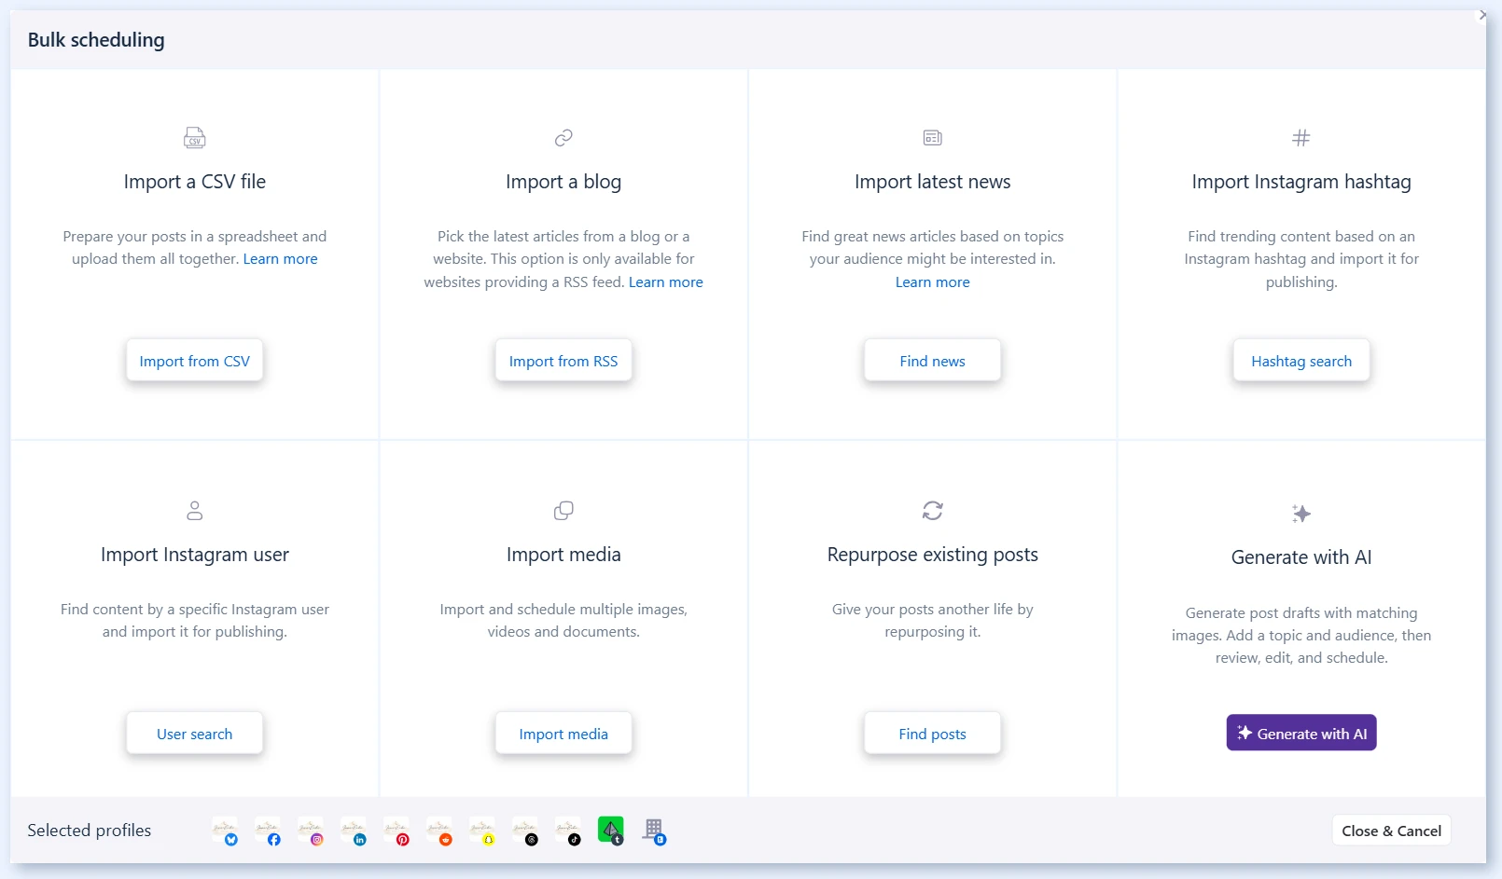The height and width of the screenshot is (879, 1502).
Task: Select the Bluesky profile avatar
Action: pyautogui.click(x=225, y=830)
